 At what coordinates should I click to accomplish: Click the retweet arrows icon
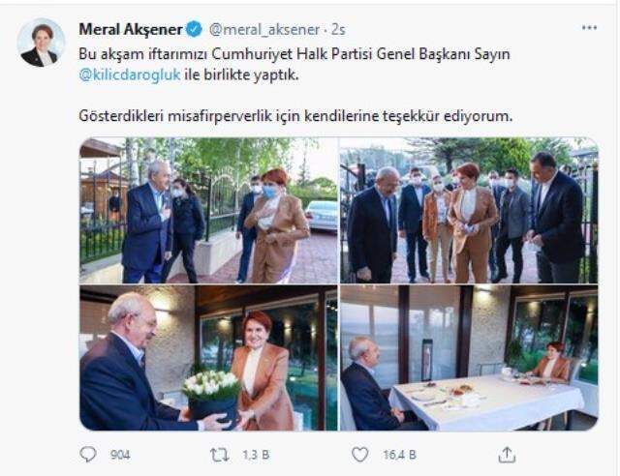tap(220, 455)
